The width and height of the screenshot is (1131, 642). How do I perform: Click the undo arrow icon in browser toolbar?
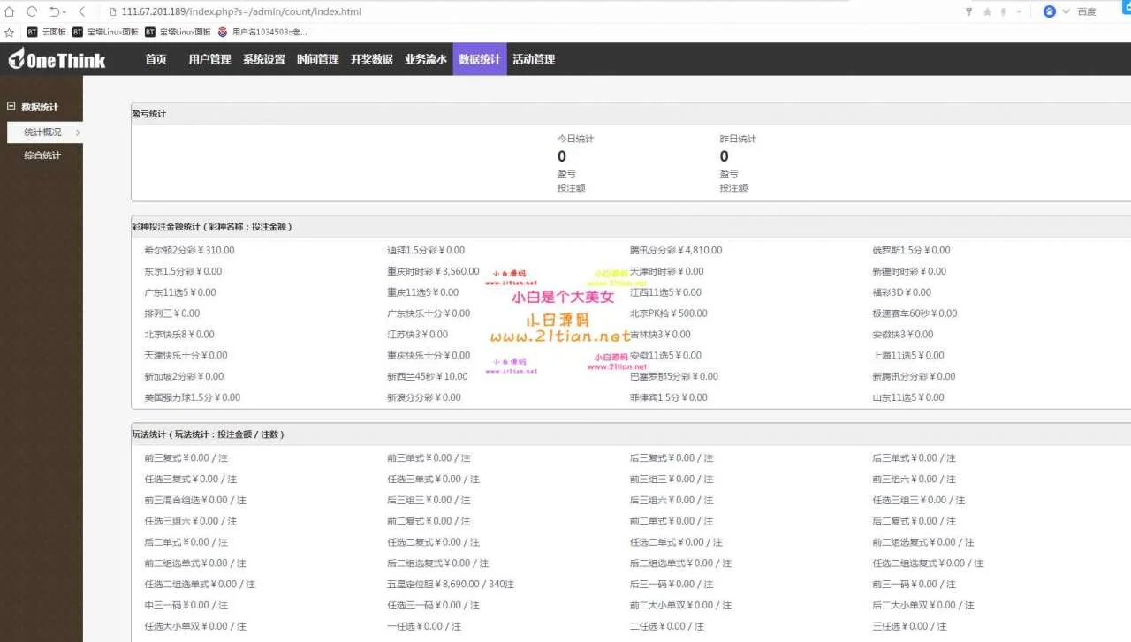click(54, 11)
